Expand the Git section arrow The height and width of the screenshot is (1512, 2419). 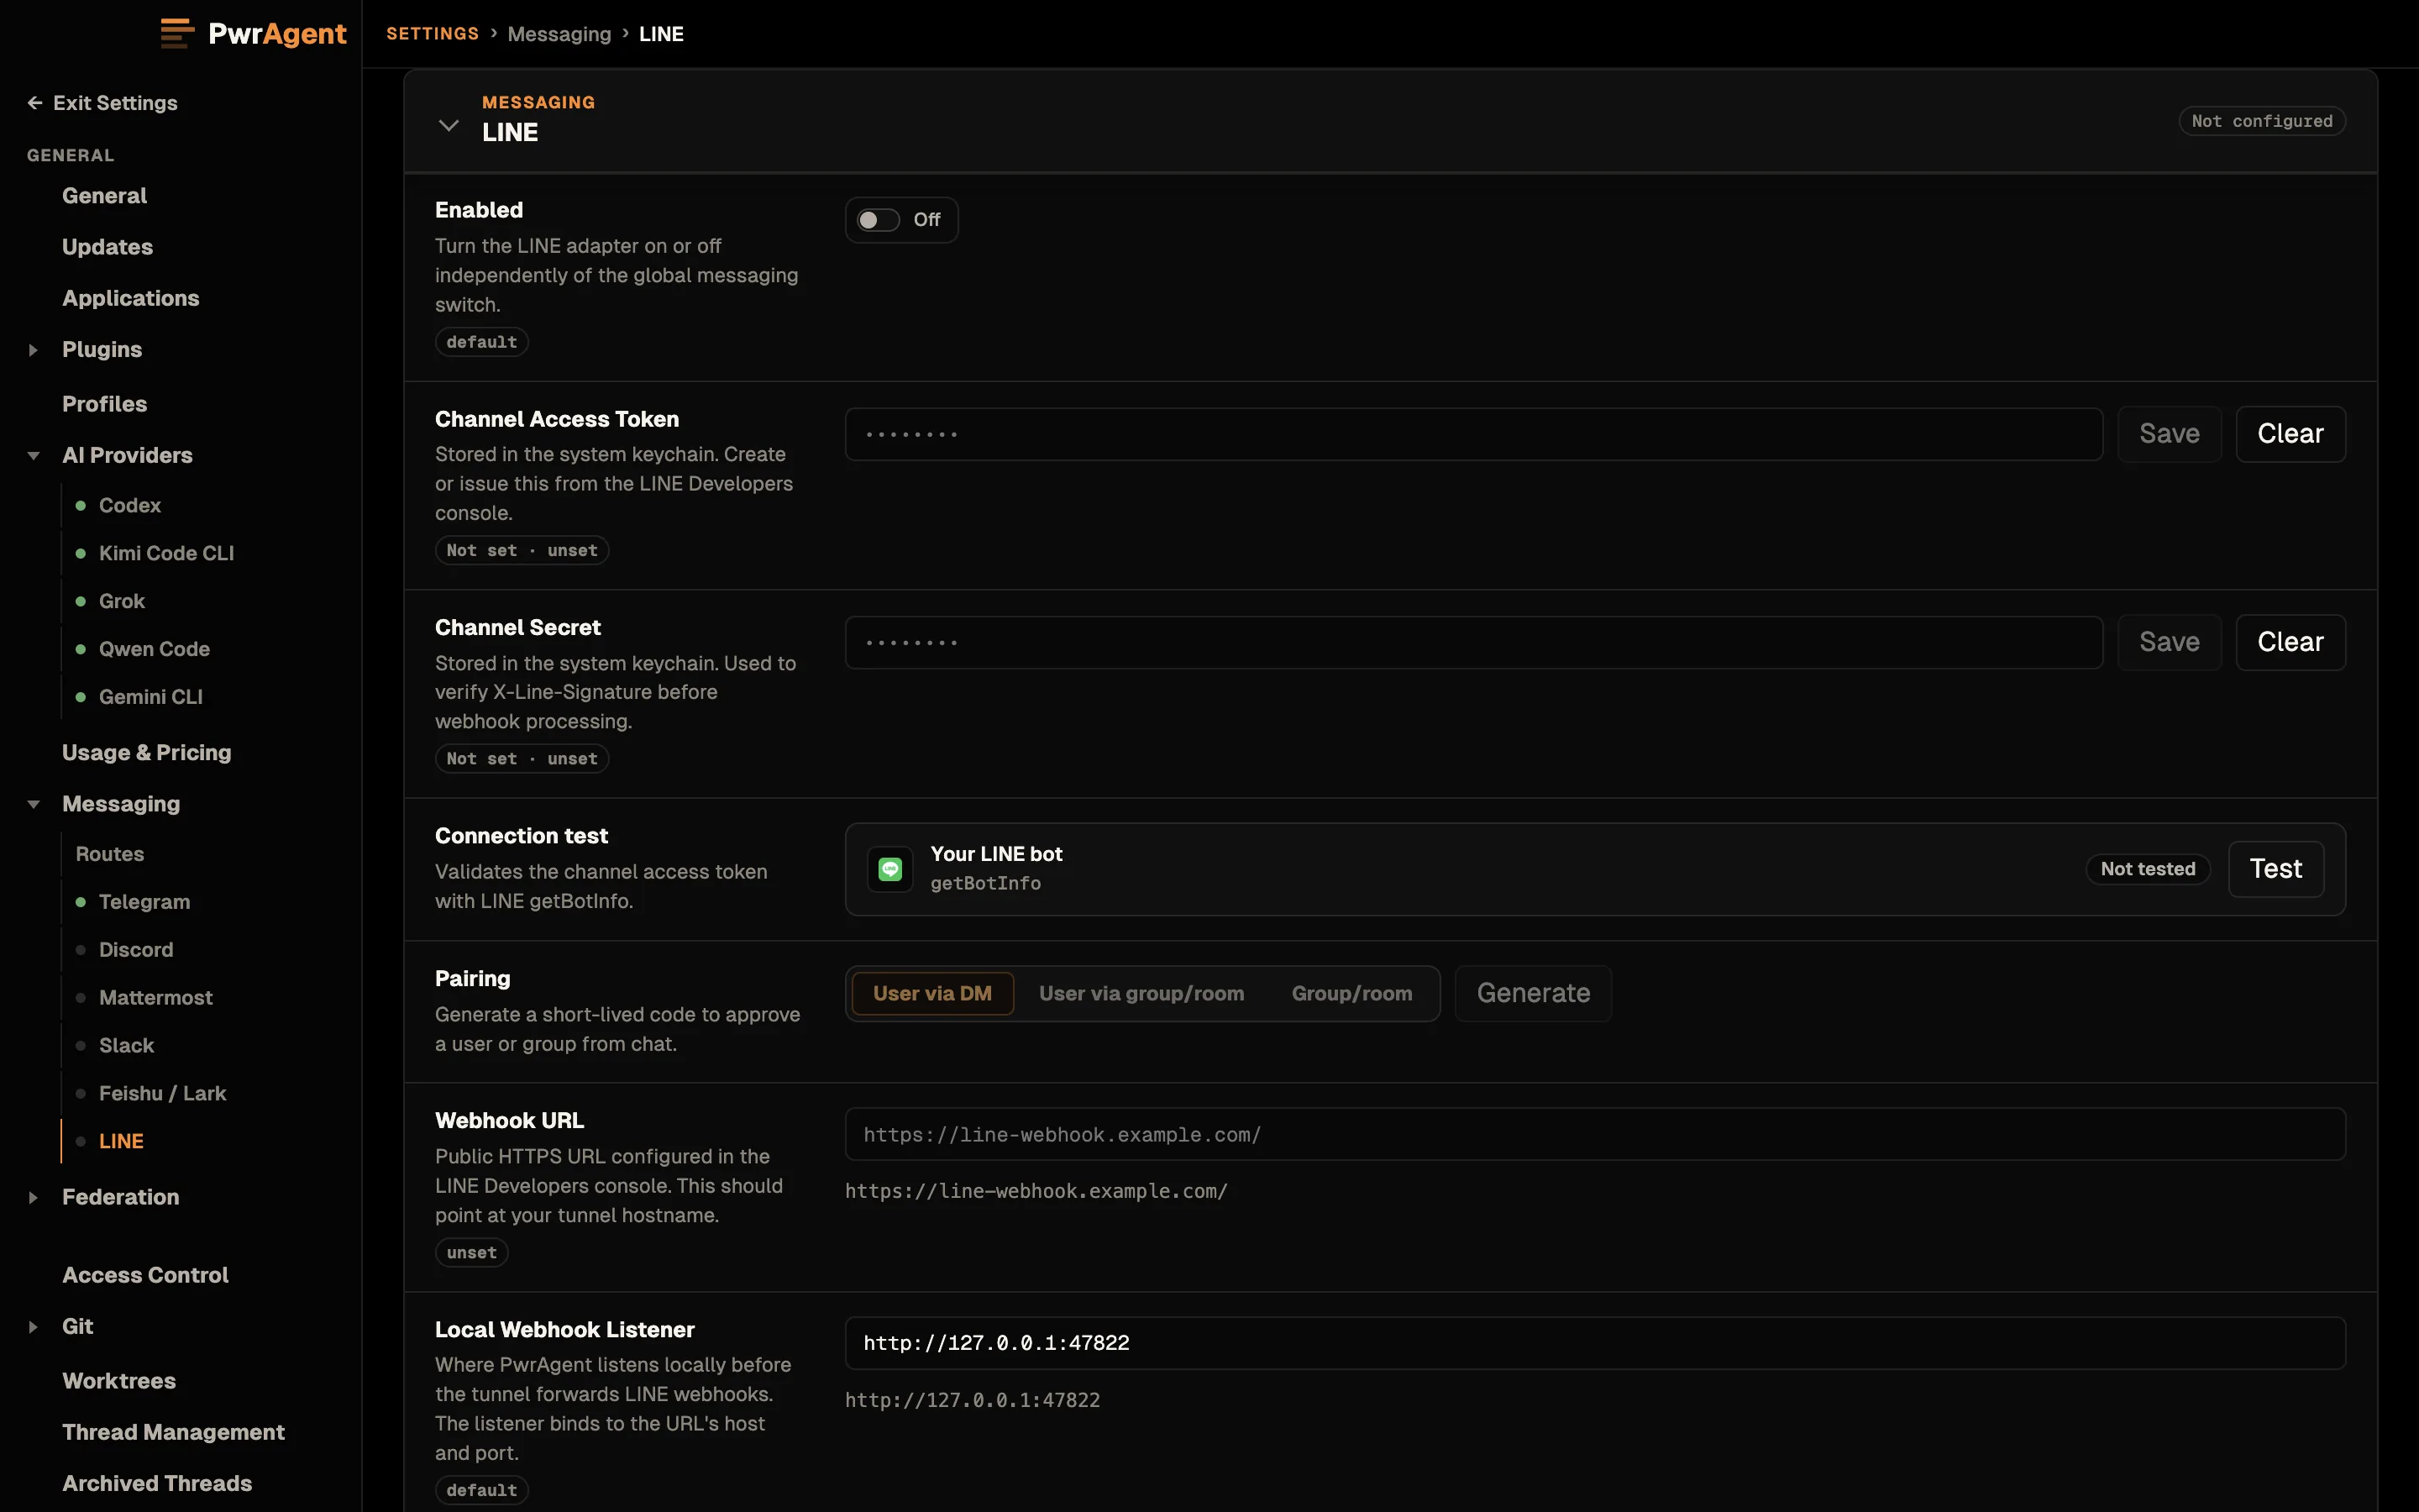(x=33, y=1327)
